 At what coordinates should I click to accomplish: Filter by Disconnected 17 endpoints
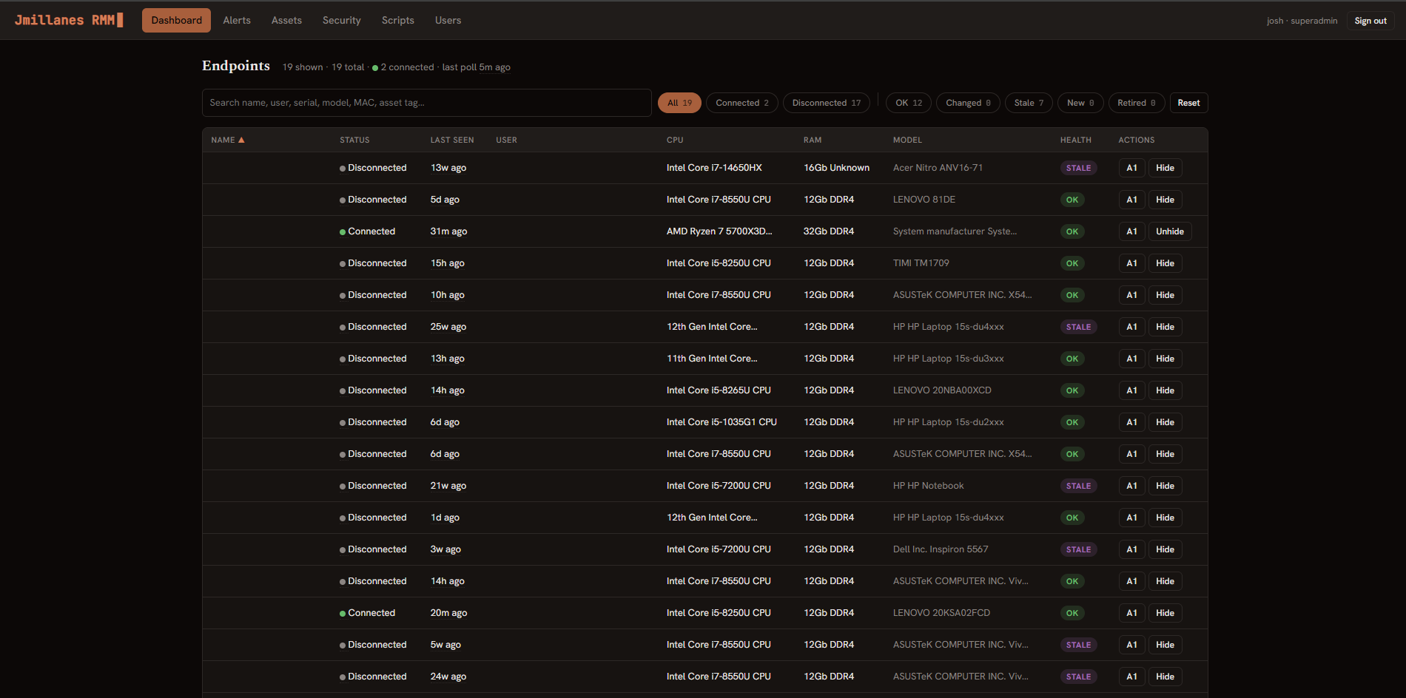point(826,103)
